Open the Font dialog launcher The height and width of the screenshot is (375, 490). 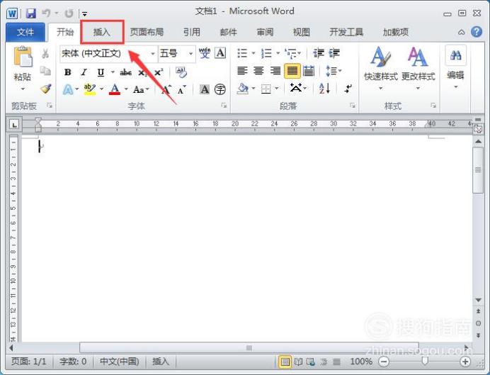[x=224, y=106]
